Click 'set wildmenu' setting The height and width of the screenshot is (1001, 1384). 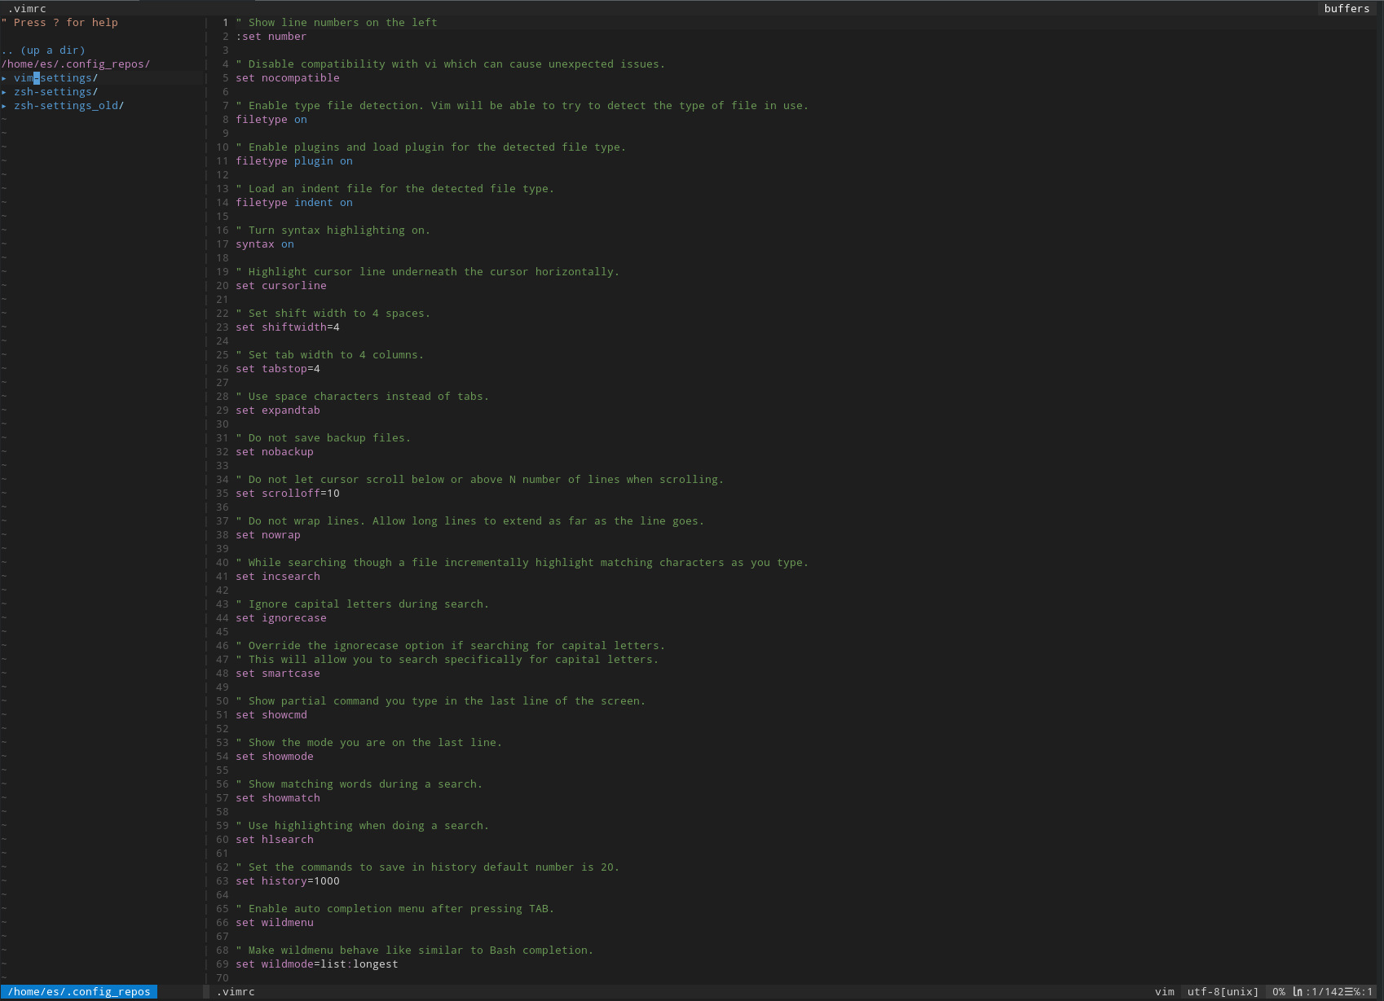point(275,923)
